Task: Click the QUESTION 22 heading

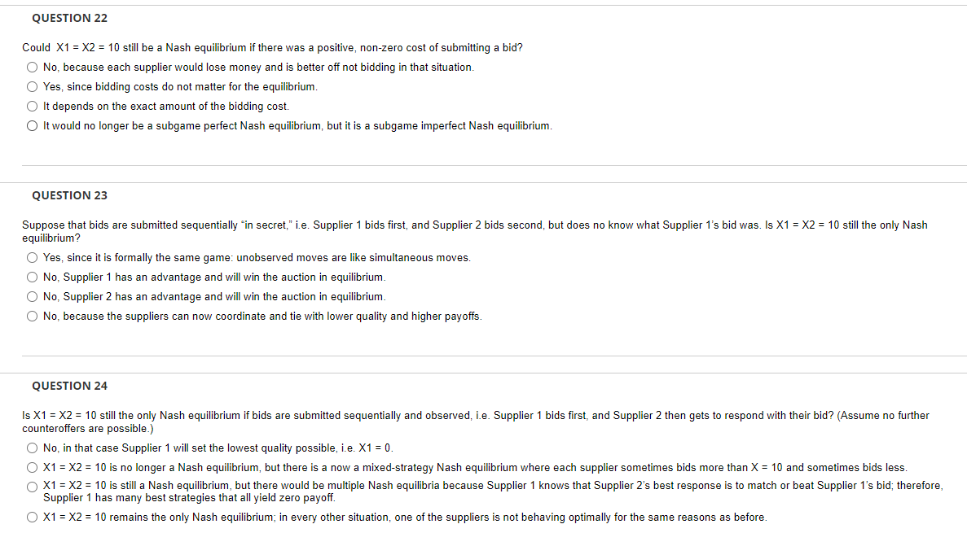Action: pyautogui.click(x=69, y=18)
